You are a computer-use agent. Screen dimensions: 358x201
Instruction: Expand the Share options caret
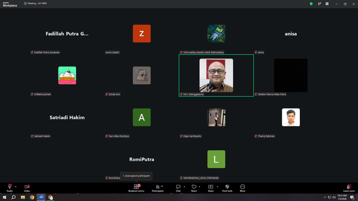coord(218,186)
